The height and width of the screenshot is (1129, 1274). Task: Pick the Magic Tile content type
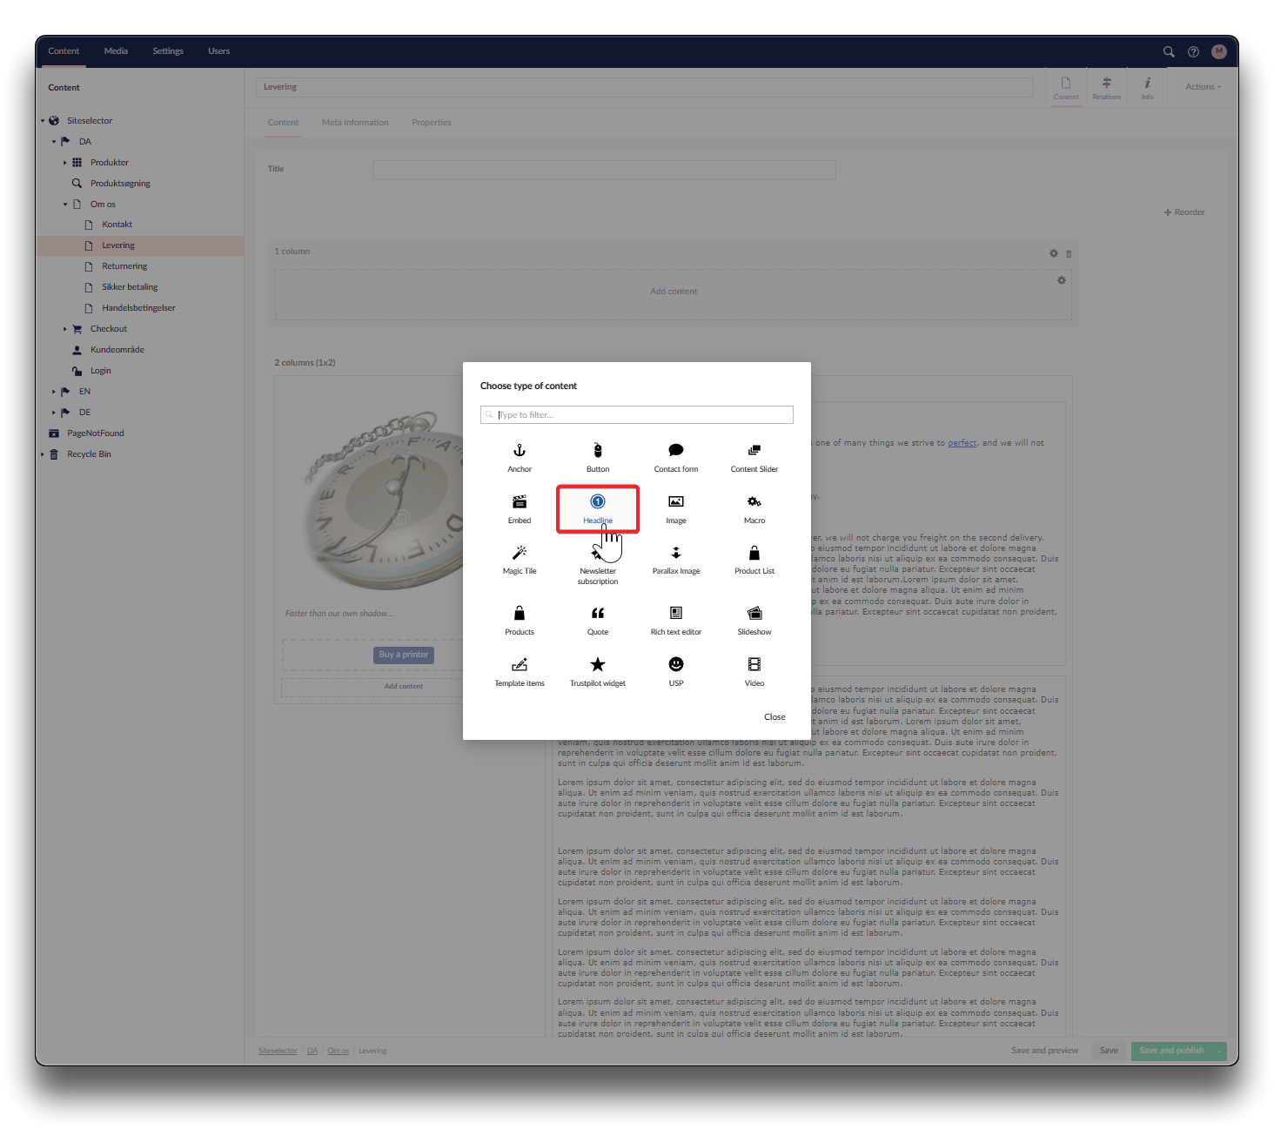pos(520,560)
